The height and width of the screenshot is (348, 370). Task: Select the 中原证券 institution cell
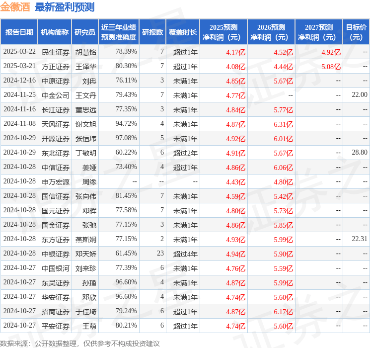pos(56,81)
